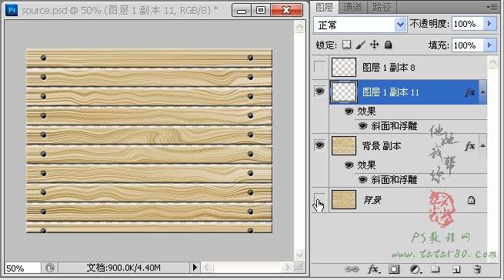Delete layer with the trash icon
504x280 pixels.
(477, 269)
